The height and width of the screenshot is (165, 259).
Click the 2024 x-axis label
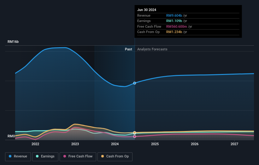point(115,144)
